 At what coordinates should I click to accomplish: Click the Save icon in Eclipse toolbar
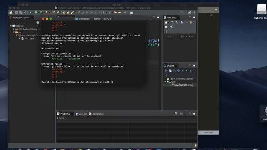(x=16, y=12)
